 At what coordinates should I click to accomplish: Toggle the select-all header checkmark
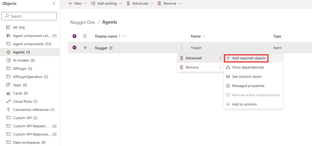[x=74, y=36]
